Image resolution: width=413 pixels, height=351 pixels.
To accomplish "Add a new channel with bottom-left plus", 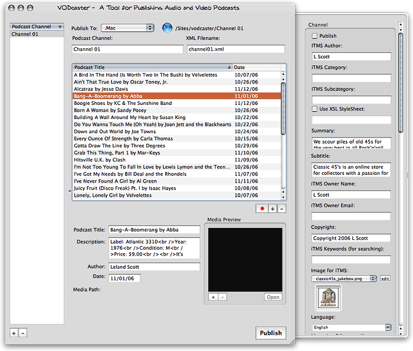I will pyautogui.click(x=14, y=333).
